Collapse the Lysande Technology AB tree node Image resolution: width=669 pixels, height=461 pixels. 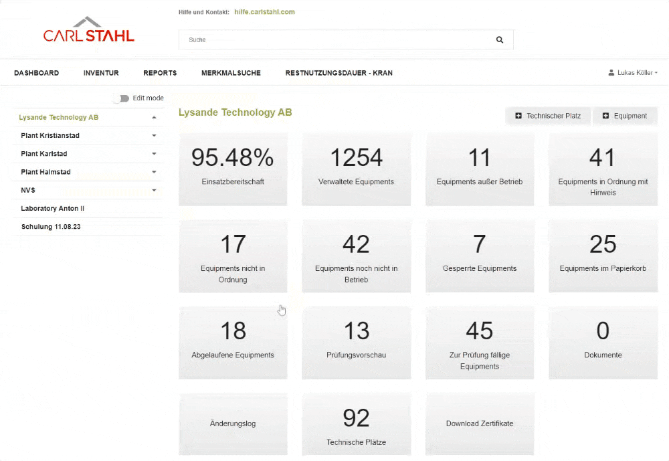click(155, 118)
